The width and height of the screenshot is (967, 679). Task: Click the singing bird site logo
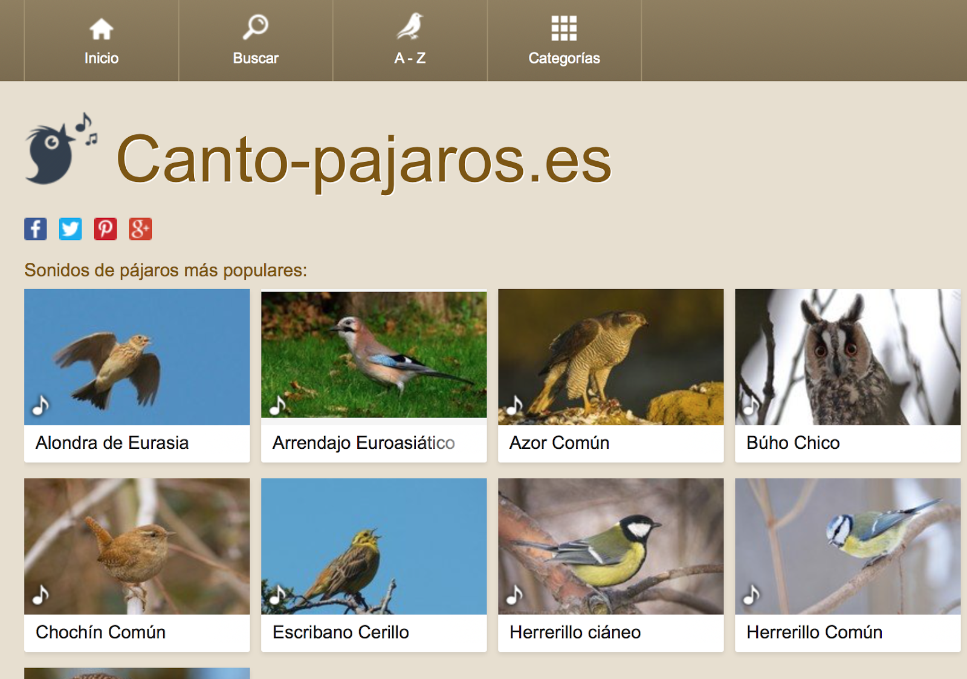click(x=60, y=149)
